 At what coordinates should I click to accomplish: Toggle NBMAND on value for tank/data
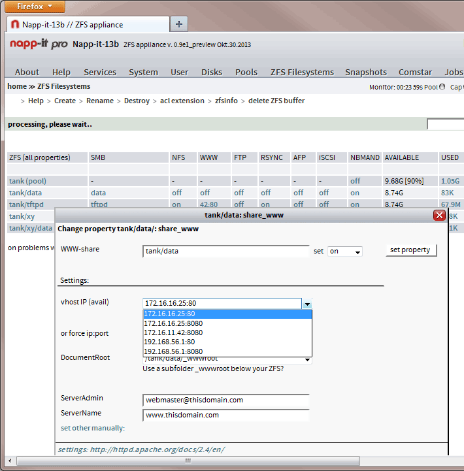click(355, 193)
